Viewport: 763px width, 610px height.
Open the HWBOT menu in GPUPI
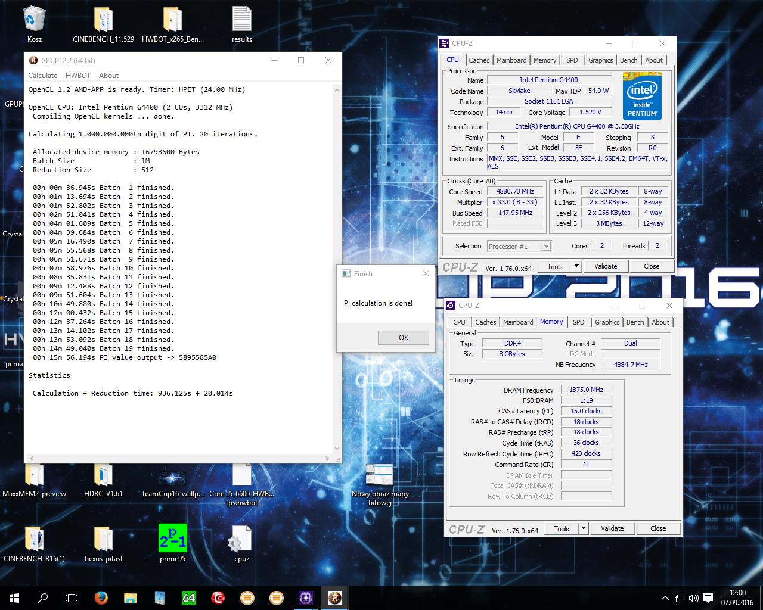pyautogui.click(x=78, y=76)
